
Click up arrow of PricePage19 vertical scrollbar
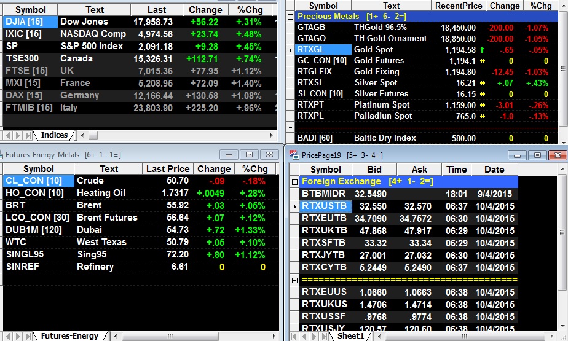click(562, 169)
